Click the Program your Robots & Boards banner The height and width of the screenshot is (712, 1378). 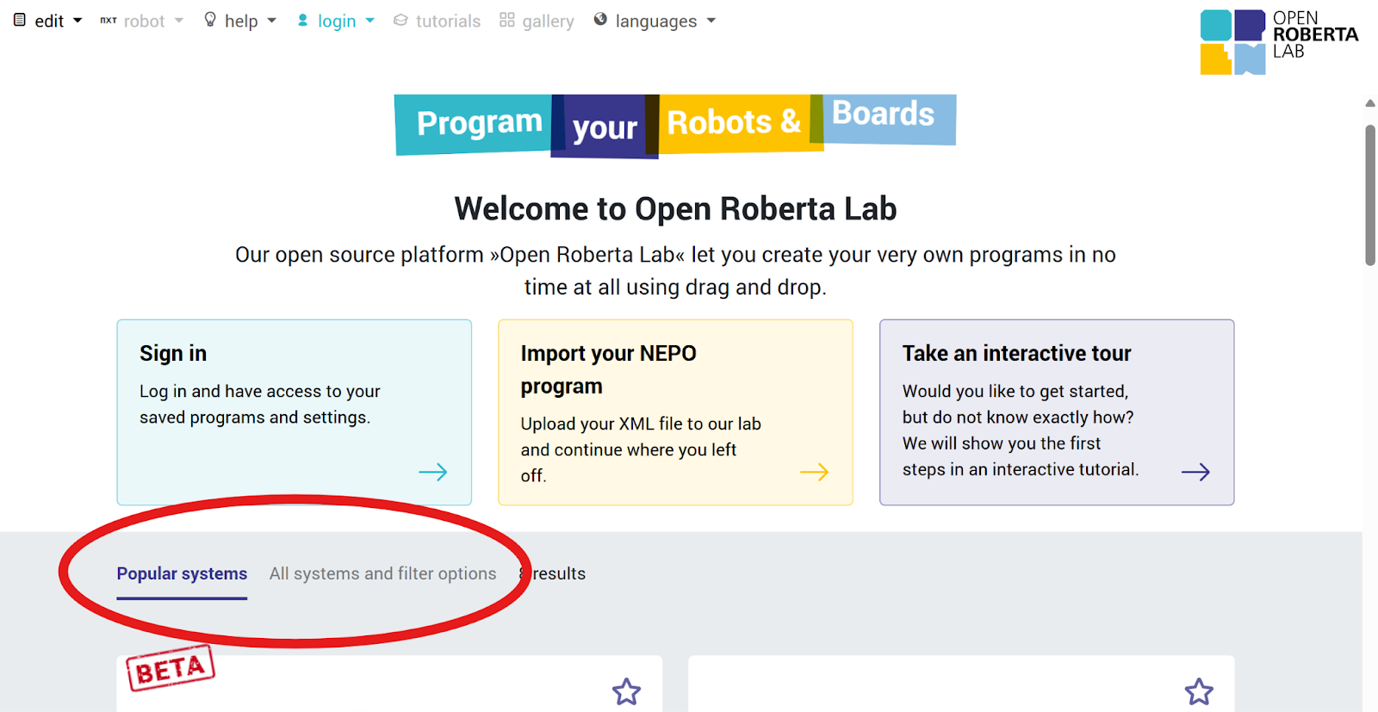pos(675,126)
